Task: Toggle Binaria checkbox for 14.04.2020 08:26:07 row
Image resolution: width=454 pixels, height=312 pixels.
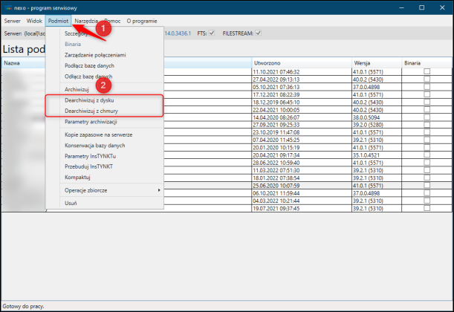Action: pos(427,117)
